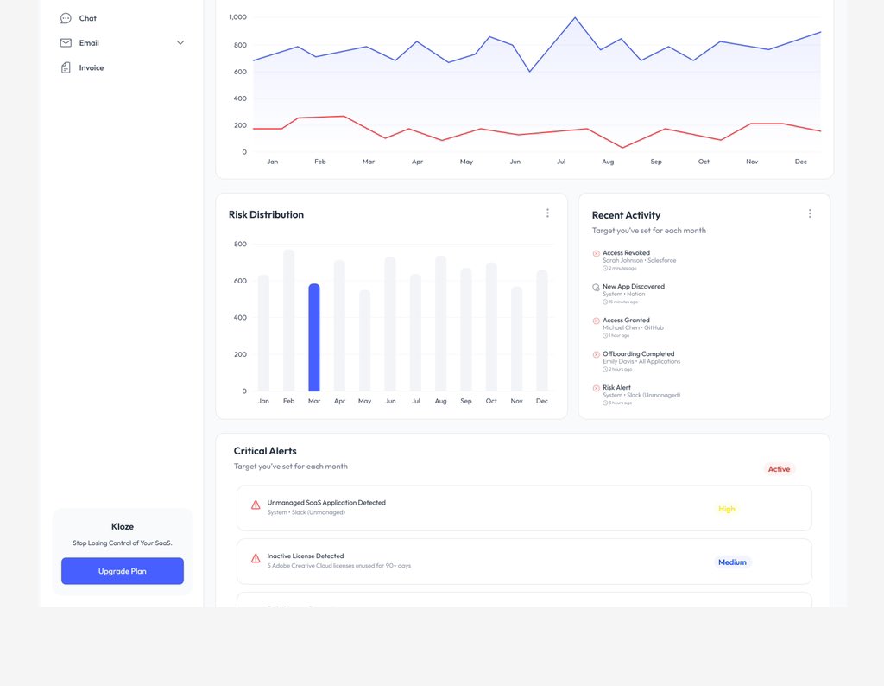The width and height of the screenshot is (884, 686).
Task: Open the Email sidebar item
Action: pos(122,43)
